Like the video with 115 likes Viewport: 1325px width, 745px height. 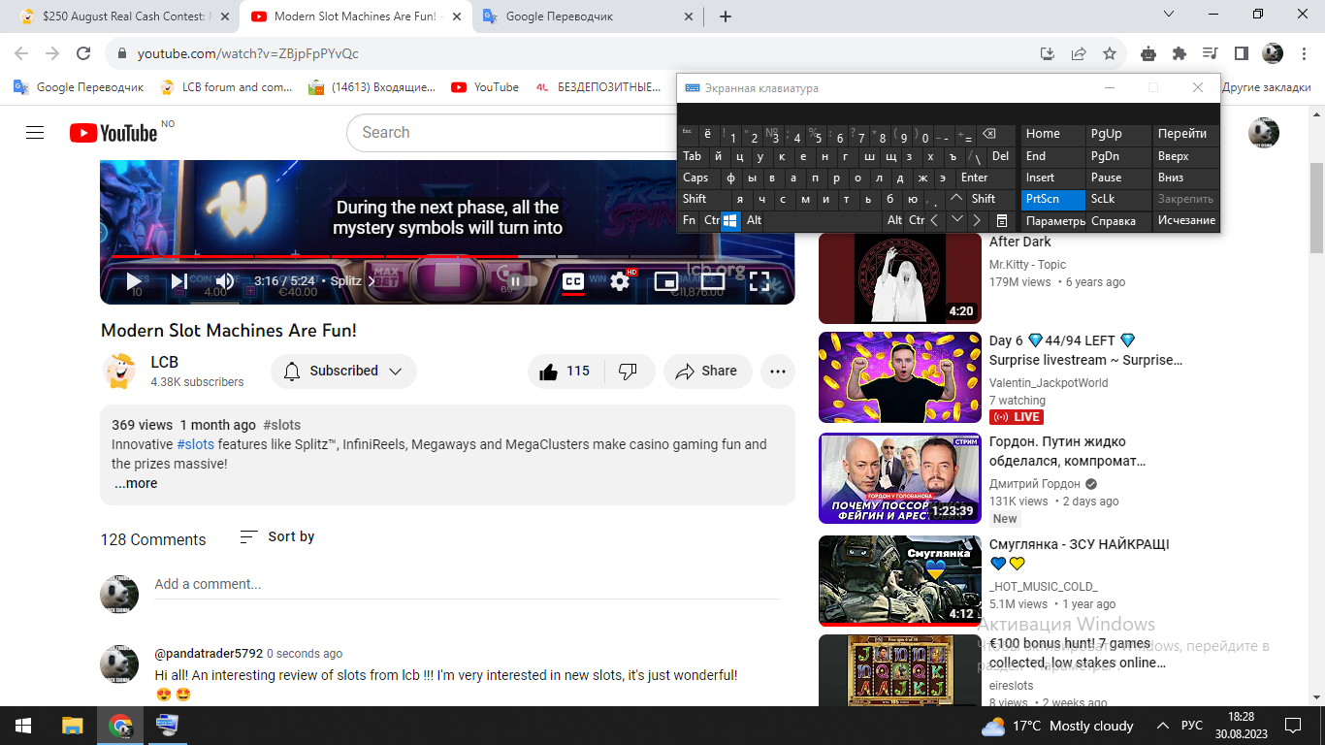(x=566, y=371)
